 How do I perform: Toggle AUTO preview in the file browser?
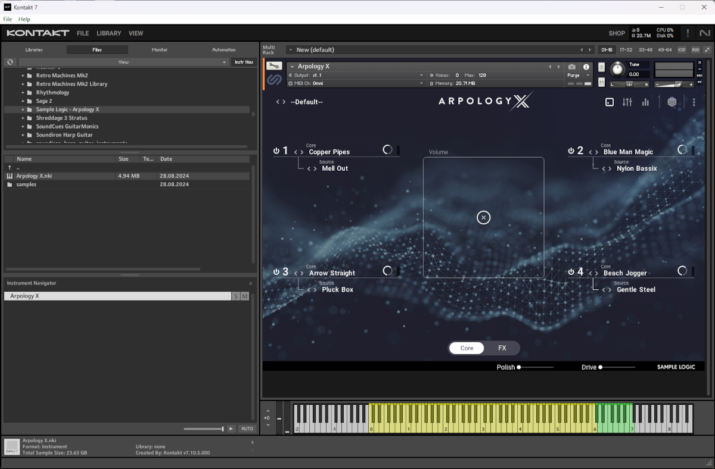click(247, 429)
